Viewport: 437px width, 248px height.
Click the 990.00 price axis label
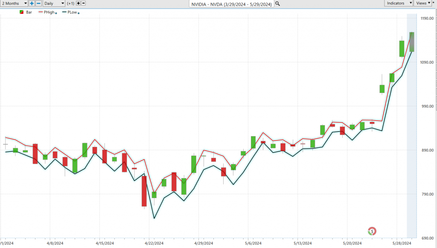click(x=428, y=106)
